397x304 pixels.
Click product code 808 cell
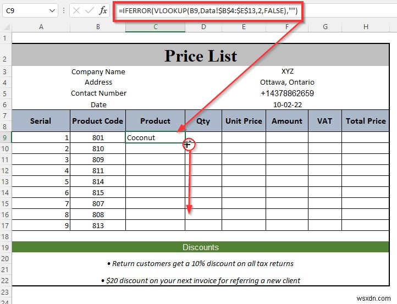click(98, 214)
